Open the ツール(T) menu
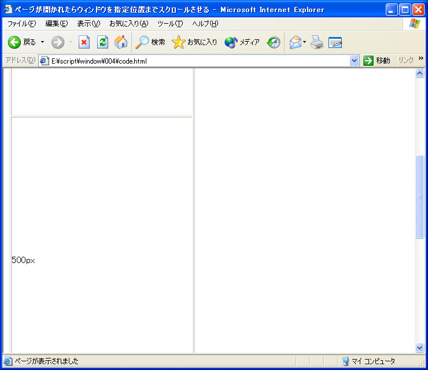This screenshot has height=370, width=428. click(x=170, y=24)
